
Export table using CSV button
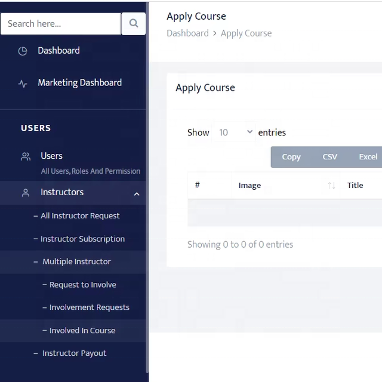(329, 157)
